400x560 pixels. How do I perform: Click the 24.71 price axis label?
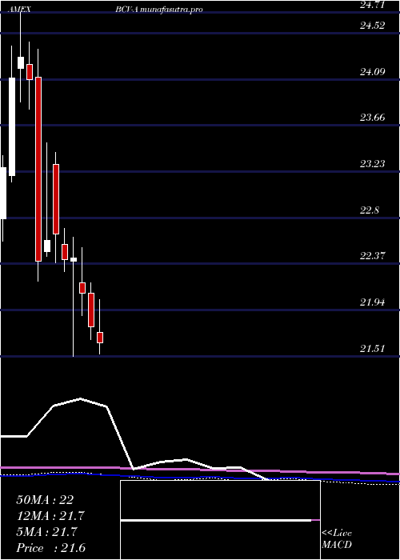coord(372,5)
